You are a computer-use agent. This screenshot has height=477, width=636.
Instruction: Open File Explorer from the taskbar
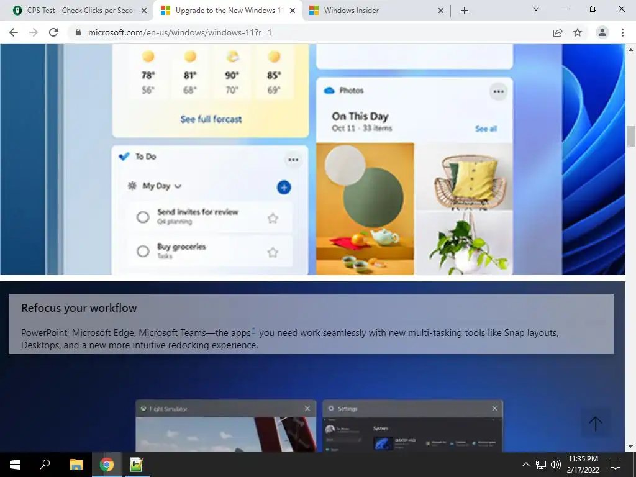coord(76,465)
